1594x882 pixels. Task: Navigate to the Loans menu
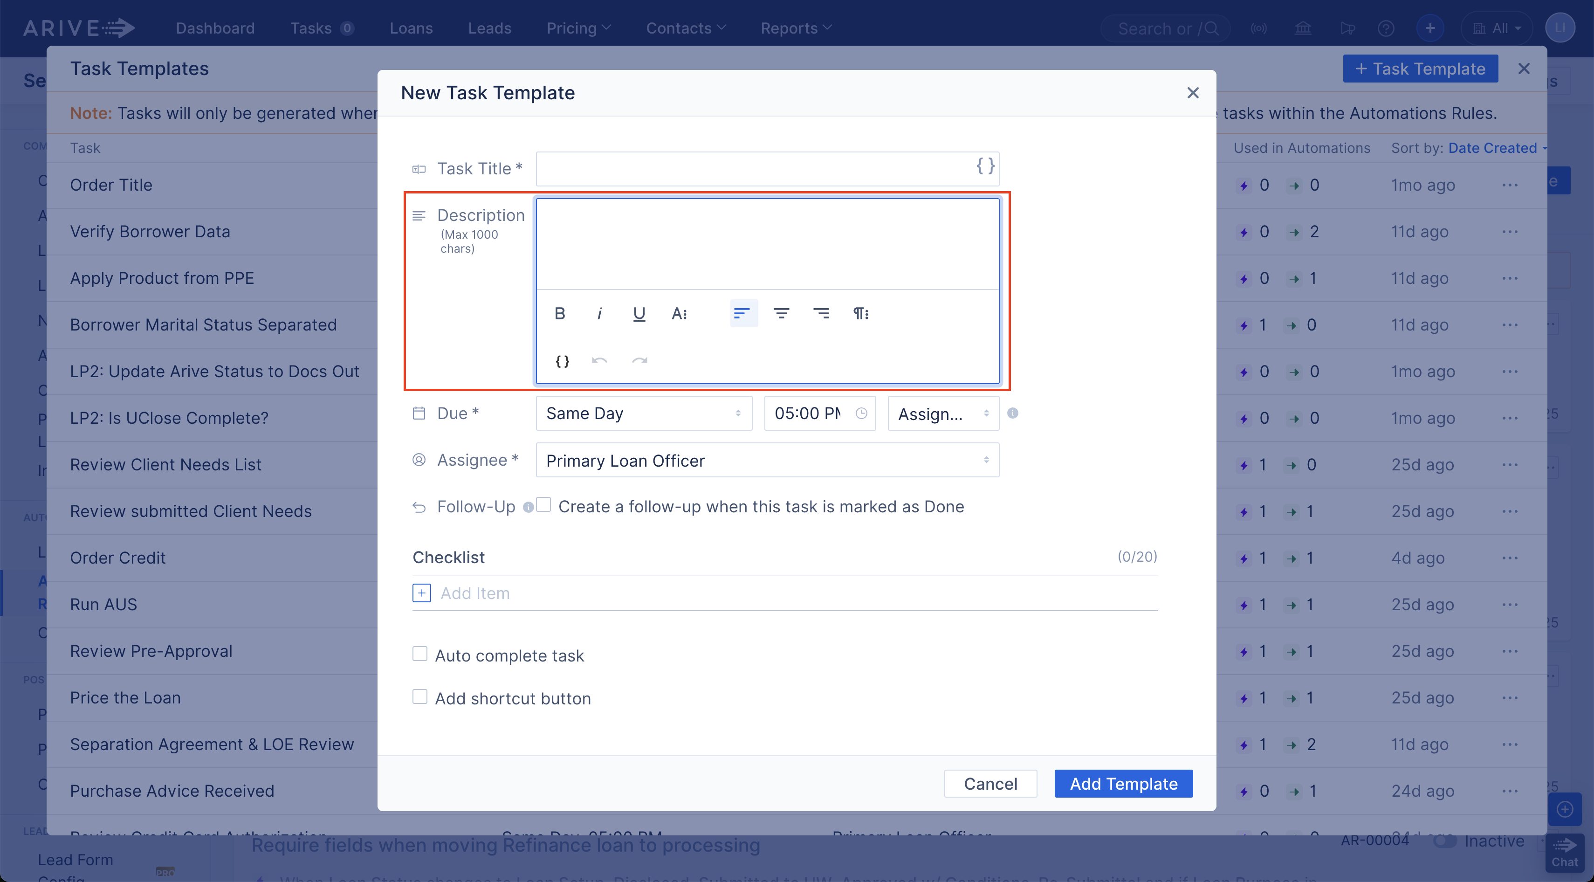click(x=411, y=28)
